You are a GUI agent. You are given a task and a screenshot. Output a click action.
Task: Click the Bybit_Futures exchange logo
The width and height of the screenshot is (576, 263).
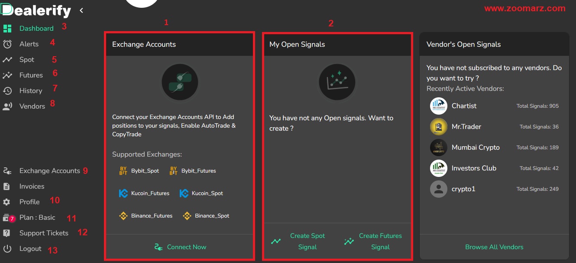tap(174, 171)
